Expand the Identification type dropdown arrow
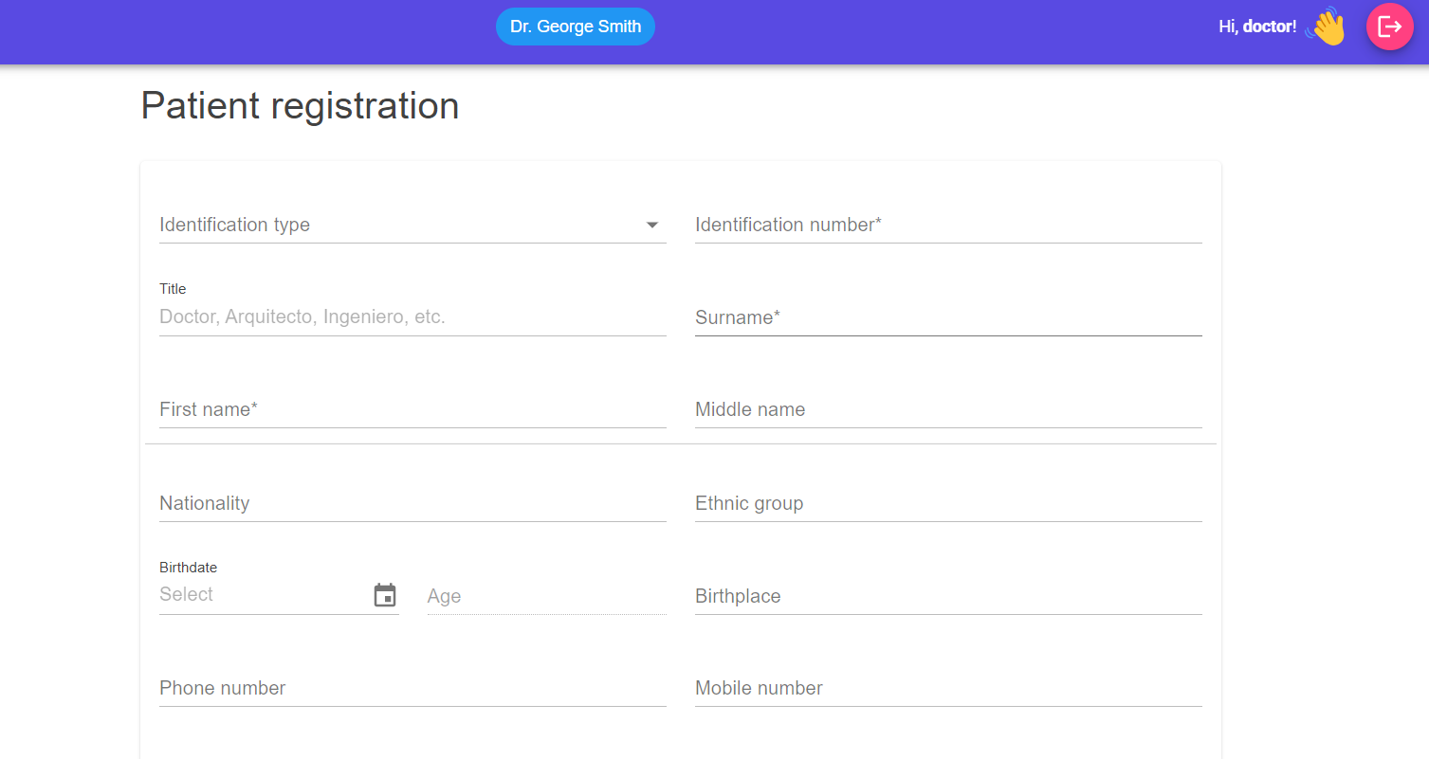 652,225
